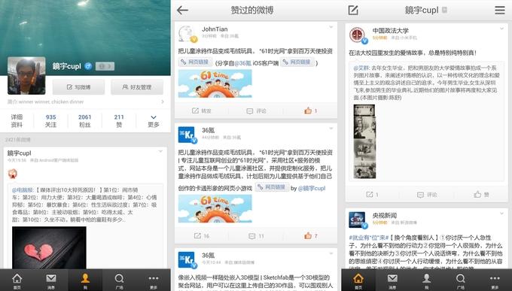
Task: Open the profile avatar photo
Action: point(26,76)
